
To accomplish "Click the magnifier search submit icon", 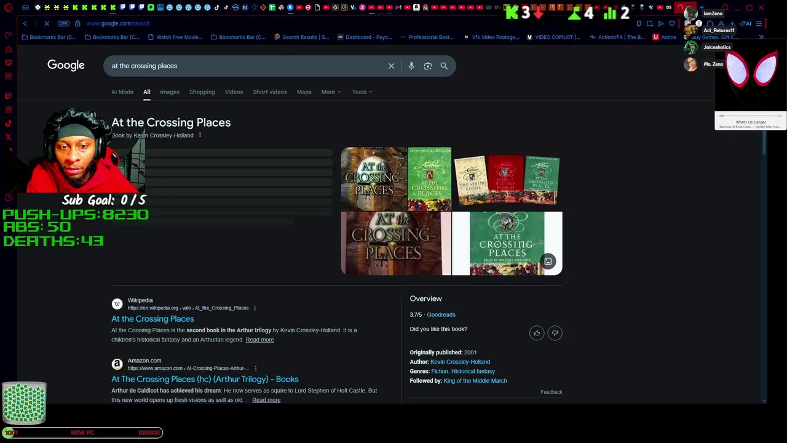I will click(x=444, y=66).
